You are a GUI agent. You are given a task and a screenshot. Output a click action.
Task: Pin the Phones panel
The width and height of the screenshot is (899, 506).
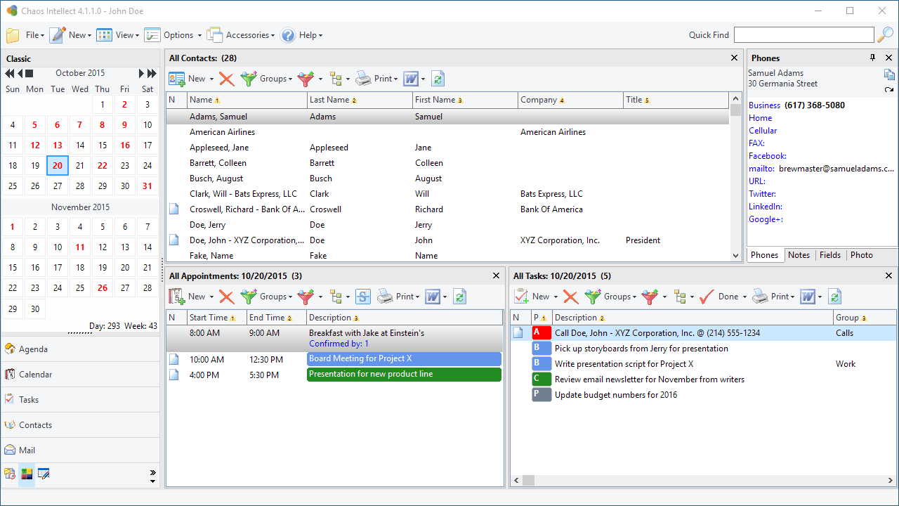coord(873,58)
